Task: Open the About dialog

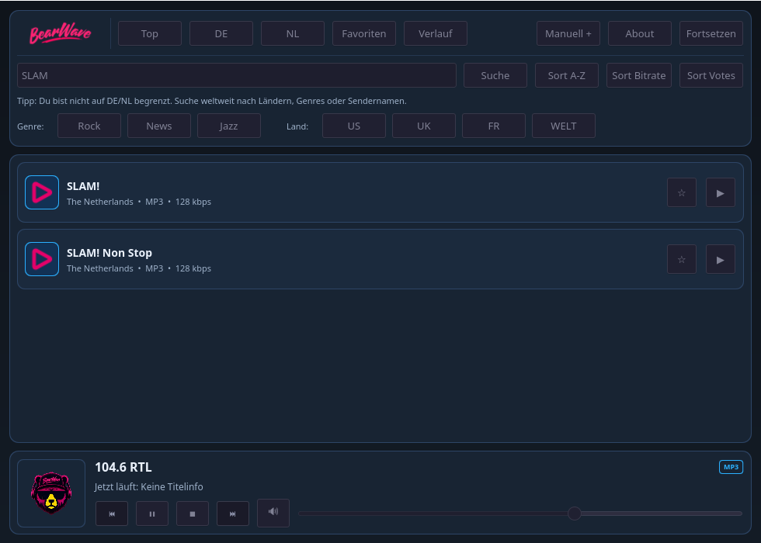Action: tap(639, 33)
